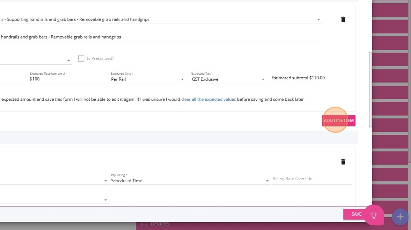Open the Pay Using Scheduled Time dropdown
The width and height of the screenshot is (411, 230).
(190, 181)
